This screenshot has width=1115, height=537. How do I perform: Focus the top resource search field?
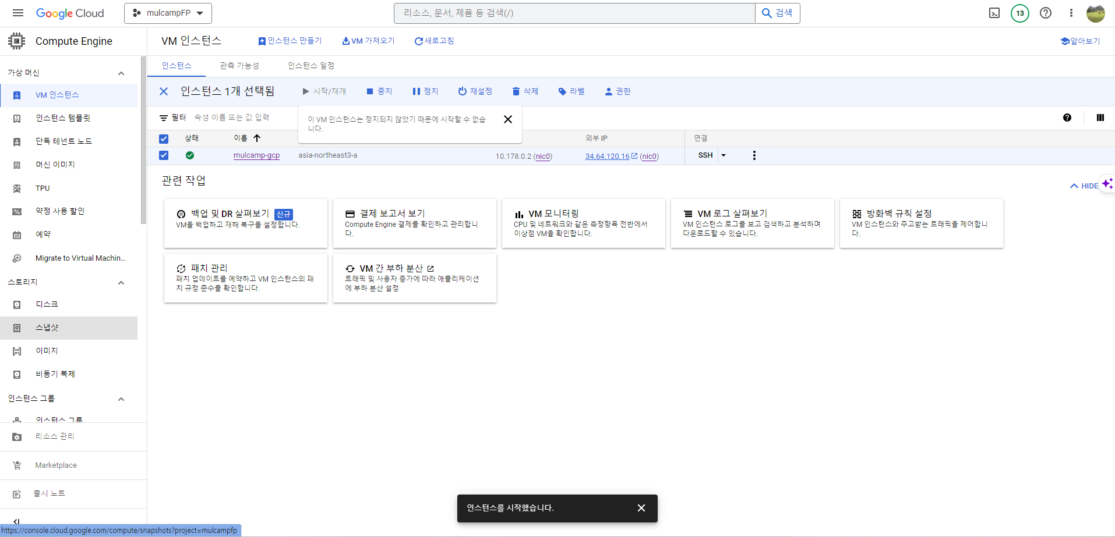click(574, 13)
